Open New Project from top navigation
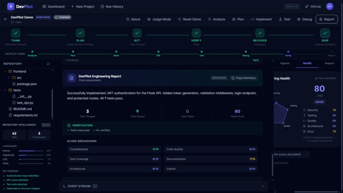 (83, 6)
